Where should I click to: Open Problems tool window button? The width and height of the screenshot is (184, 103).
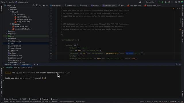[x=33, y=99]
